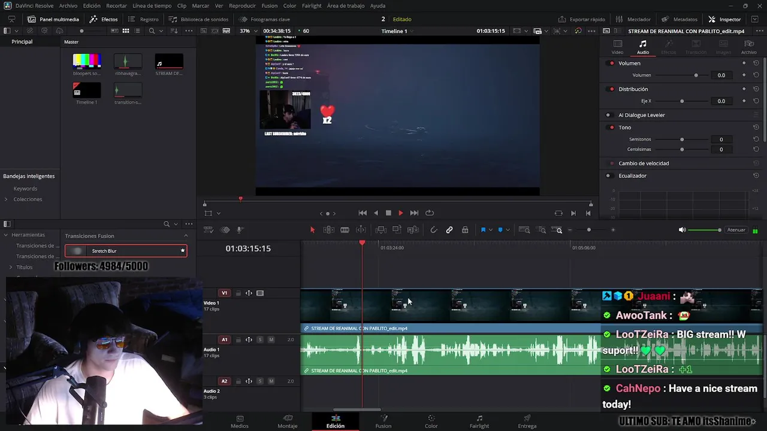Activate the trim edit mode tool

click(329, 230)
